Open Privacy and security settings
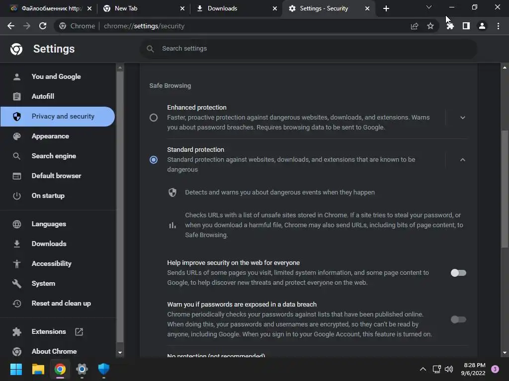 58,117
